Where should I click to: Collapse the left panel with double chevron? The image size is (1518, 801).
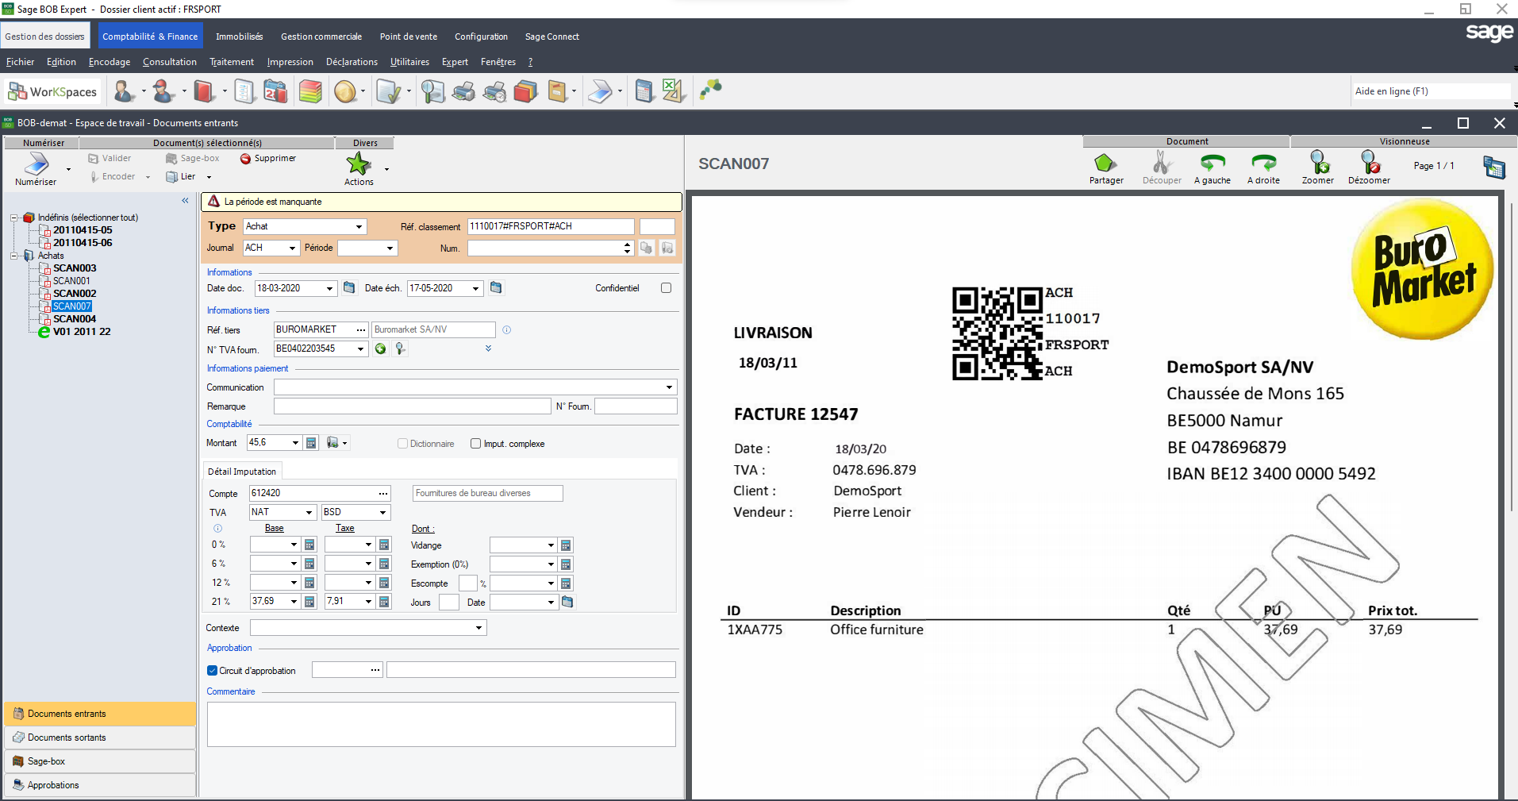(185, 201)
